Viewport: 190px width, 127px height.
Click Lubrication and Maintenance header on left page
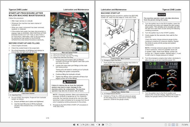pos(76,9)
